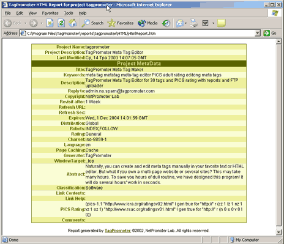The image size is (284, 244).
Task: Click the WindowTarget value _top
Action: 90,161
